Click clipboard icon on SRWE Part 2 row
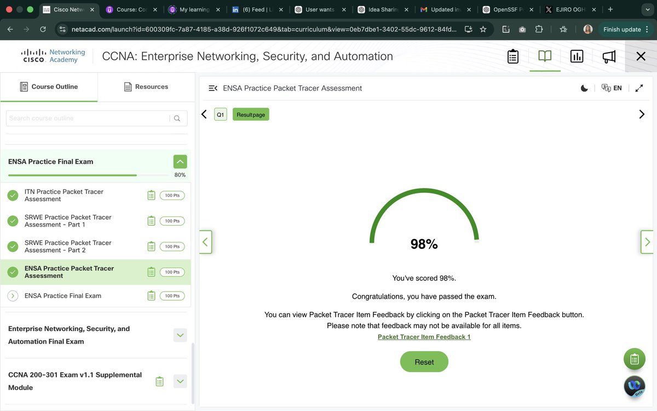This screenshot has height=411, width=657. [151, 247]
